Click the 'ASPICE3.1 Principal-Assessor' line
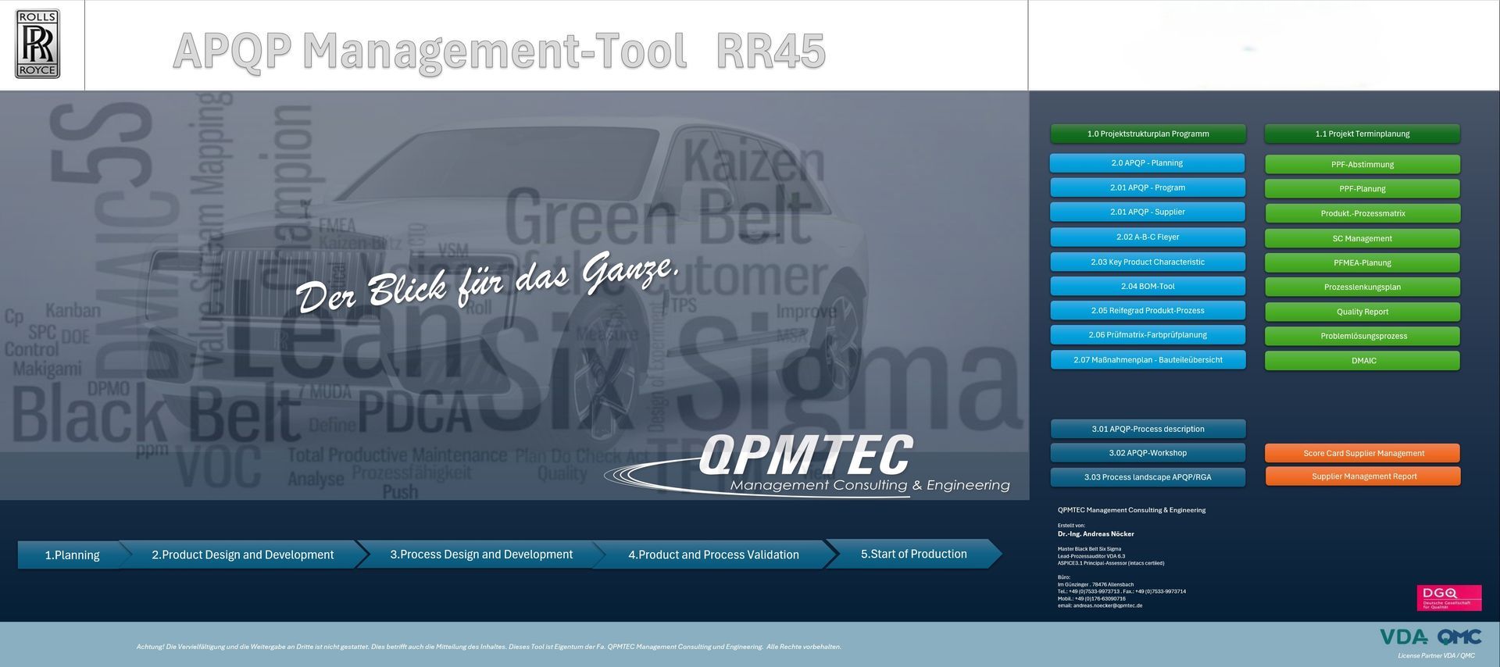 [1111, 563]
